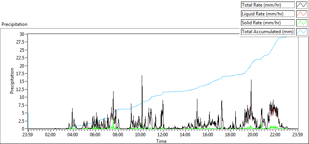The height and width of the screenshot is (144, 309).
Task: Click the 20:00 x-axis time label
Action: coord(253,135)
